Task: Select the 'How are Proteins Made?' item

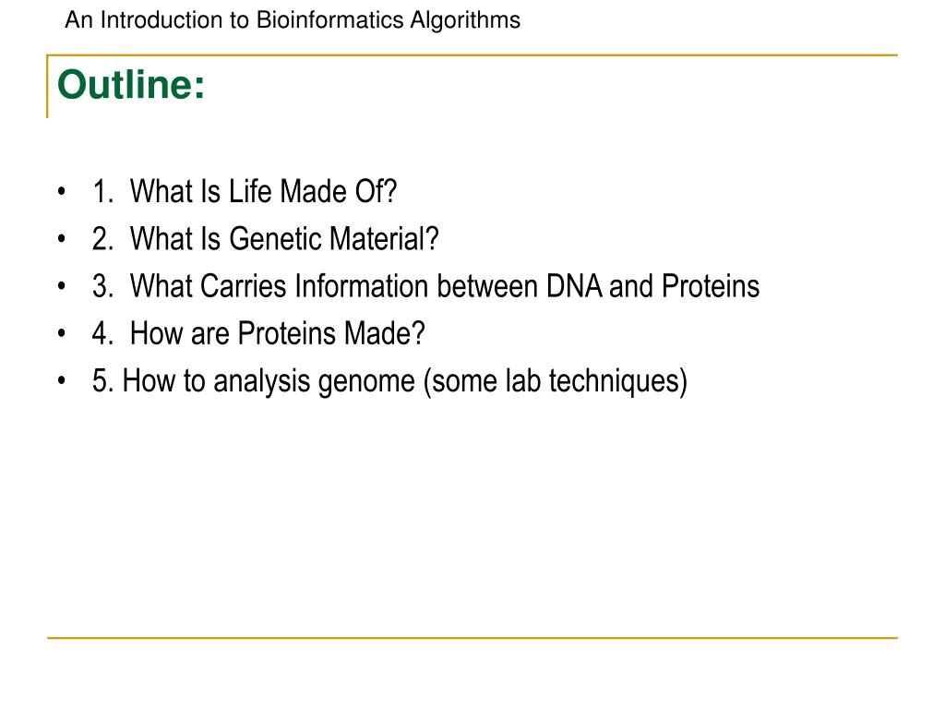Action: point(277,332)
